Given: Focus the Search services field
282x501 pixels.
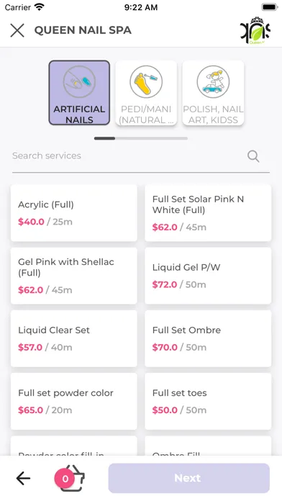Looking at the screenshot, I should pos(141,156).
